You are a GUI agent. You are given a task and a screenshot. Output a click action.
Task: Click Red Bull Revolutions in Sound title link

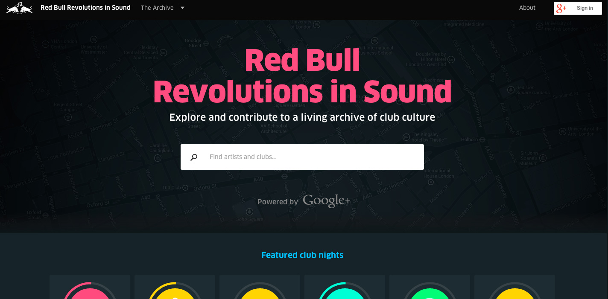pyautogui.click(x=85, y=8)
